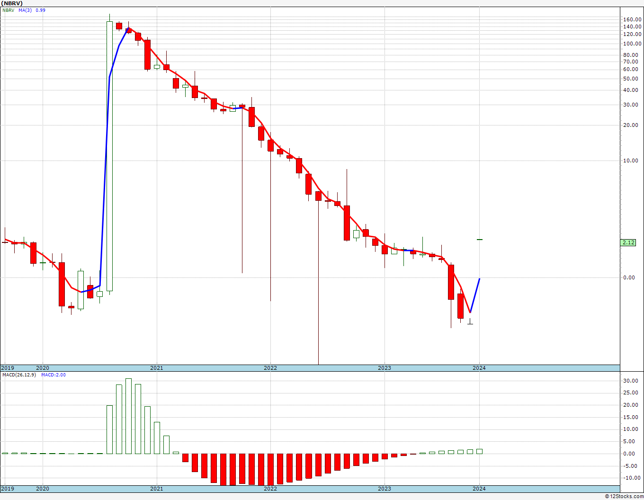Click the MACD(26,12,9) indicator label
644x500 pixels.
pos(19,375)
